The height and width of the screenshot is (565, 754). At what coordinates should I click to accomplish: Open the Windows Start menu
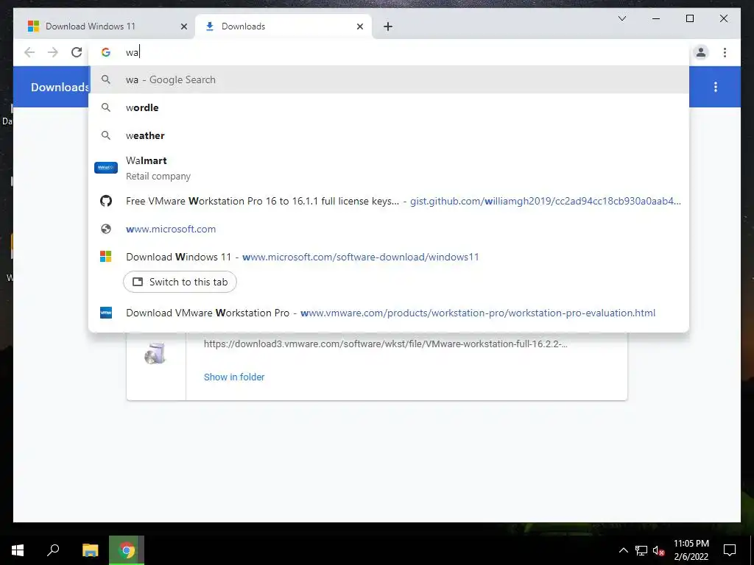18,550
